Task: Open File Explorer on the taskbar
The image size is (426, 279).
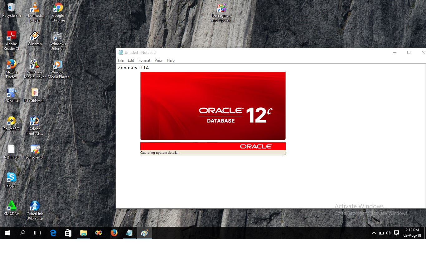Action: point(83,233)
